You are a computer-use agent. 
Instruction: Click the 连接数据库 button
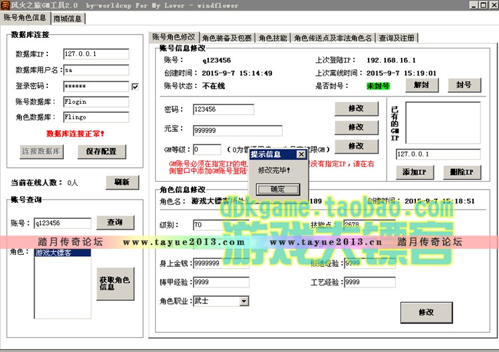coord(41,152)
